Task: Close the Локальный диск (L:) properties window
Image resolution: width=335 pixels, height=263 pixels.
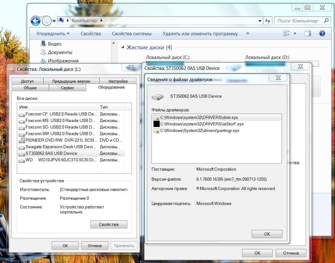Action: [x=131, y=67]
